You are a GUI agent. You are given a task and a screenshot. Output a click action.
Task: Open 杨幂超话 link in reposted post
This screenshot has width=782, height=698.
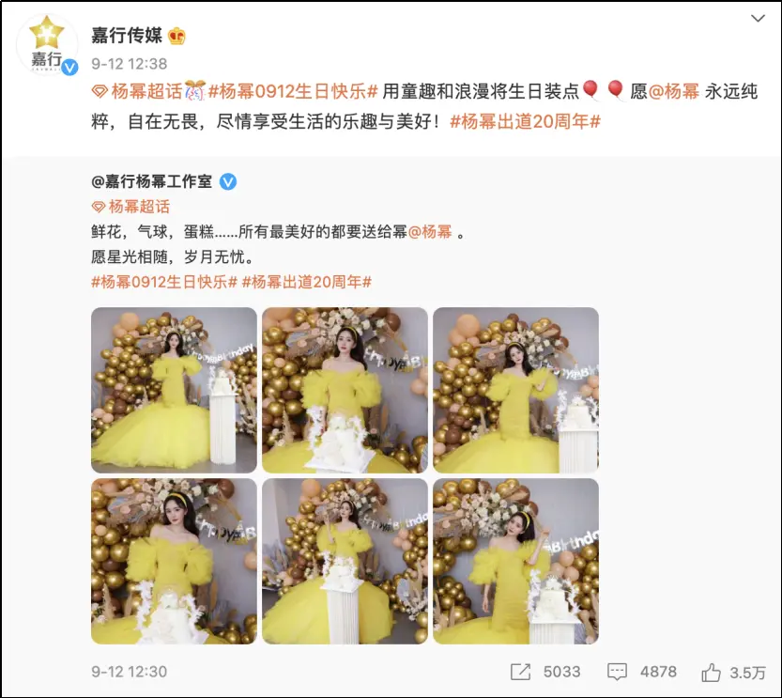(x=130, y=207)
